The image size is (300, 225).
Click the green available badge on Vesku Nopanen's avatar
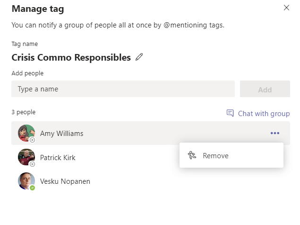point(32,188)
